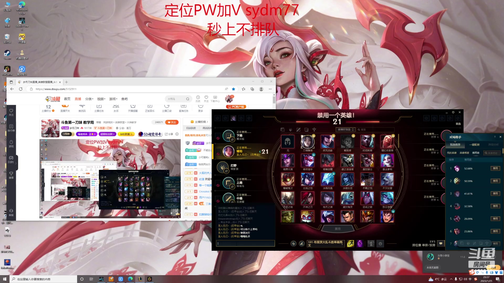
Task: Click the champion search field
Action: coord(375,130)
